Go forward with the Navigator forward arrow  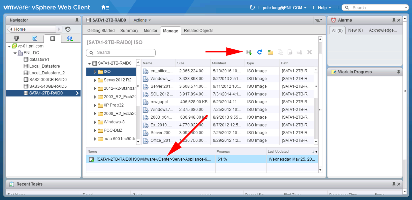click(x=59, y=29)
